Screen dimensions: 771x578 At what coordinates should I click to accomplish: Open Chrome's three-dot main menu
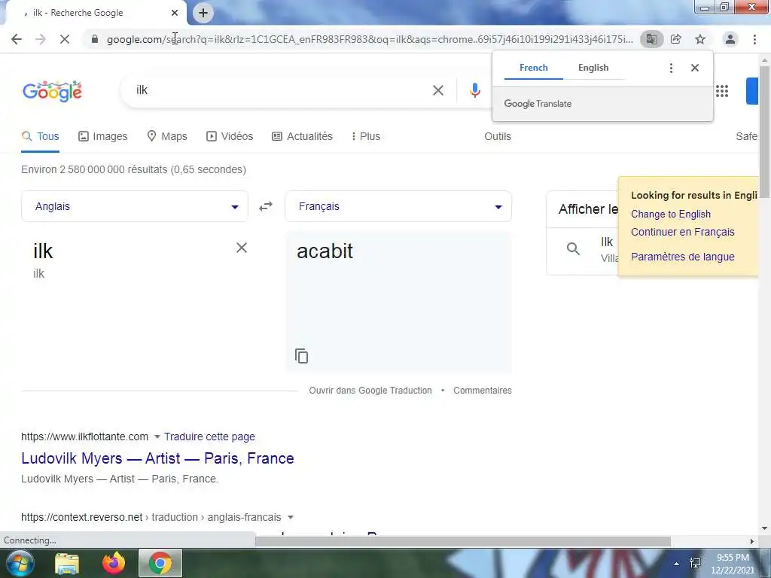(754, 39)
